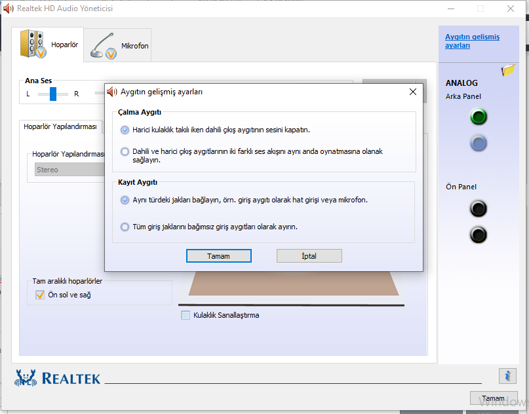This screenshot has height=414, width=529.
Task: Open the Stereo speaker configuration dropdown
Action: pos(70,170)
